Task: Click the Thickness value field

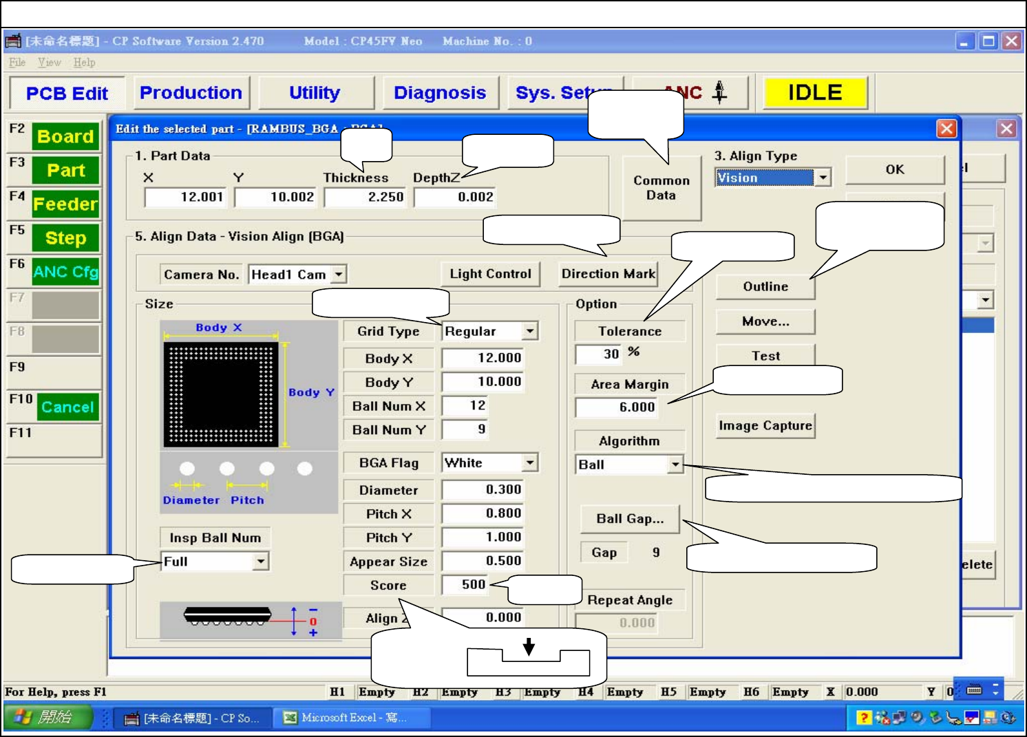Action: tap(366, 197)
